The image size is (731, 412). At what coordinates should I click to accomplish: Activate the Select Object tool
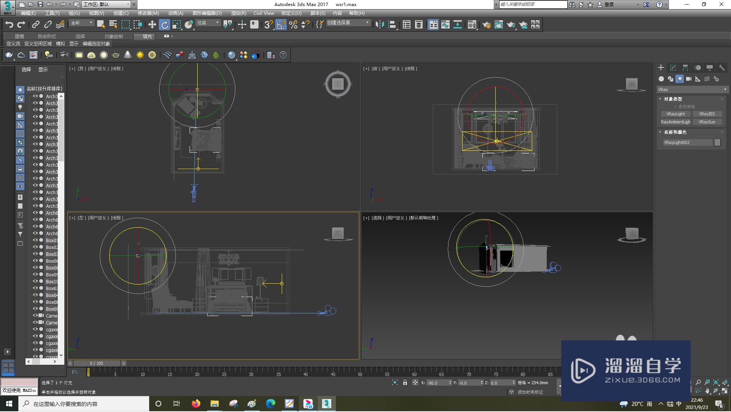101,25
